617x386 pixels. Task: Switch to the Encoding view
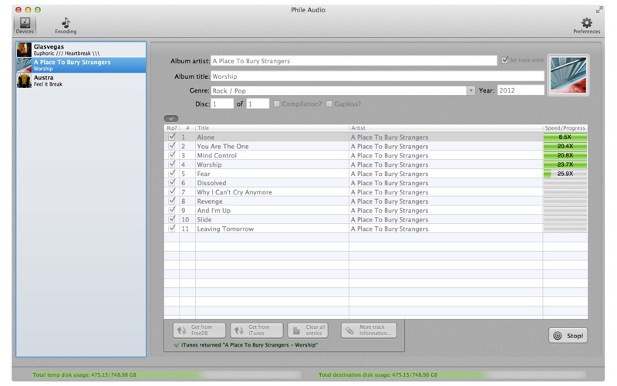66,25
